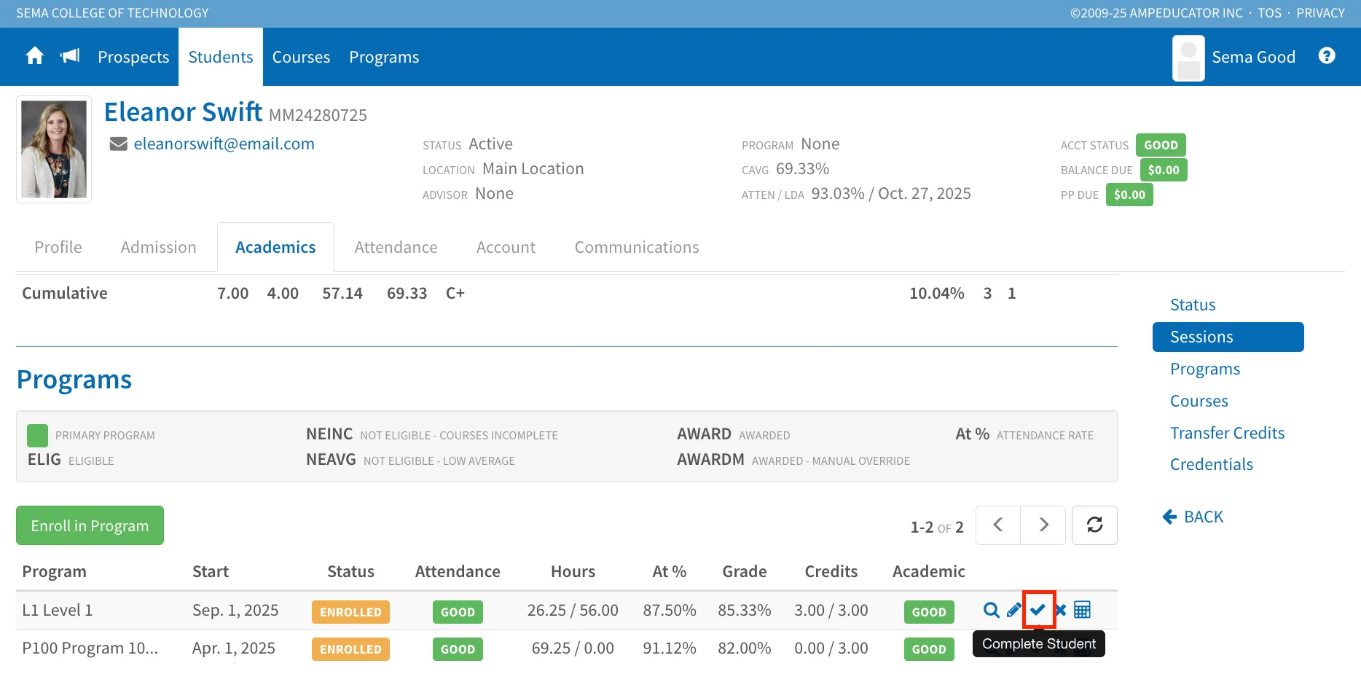Select the Academics tab
The width and height of the screenshot is (1361, 682).
pyautogui.click(x=275, y=247)
